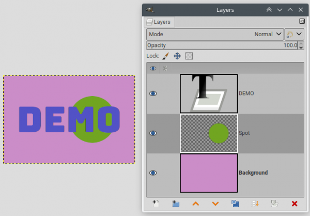The height and width of the screenshot is (216, 310).
Task: Lock pixels with the paintbrush icon
Action: [166, 56]
